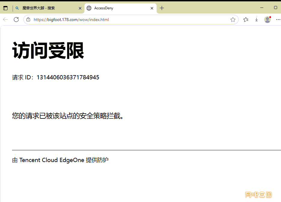Click the 请求 ID number text
This screenshot has height=202, width=281.
click(x=68, y=77)
